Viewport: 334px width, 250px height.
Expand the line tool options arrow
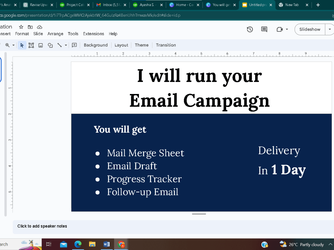pyautogui.click(x=65, y=45)
